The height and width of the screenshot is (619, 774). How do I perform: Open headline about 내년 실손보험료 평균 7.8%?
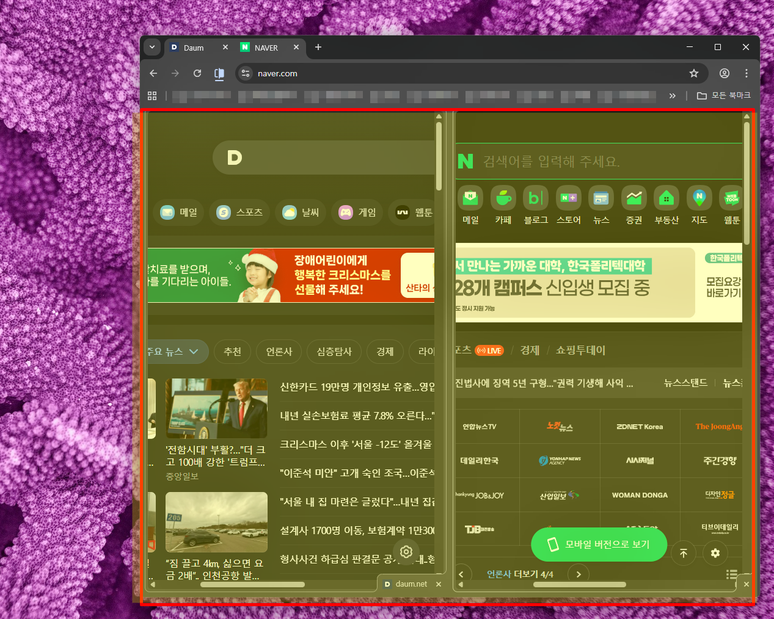coord(357,415)
